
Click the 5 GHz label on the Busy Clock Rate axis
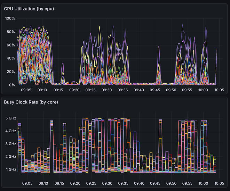click(x=11, y=118)
